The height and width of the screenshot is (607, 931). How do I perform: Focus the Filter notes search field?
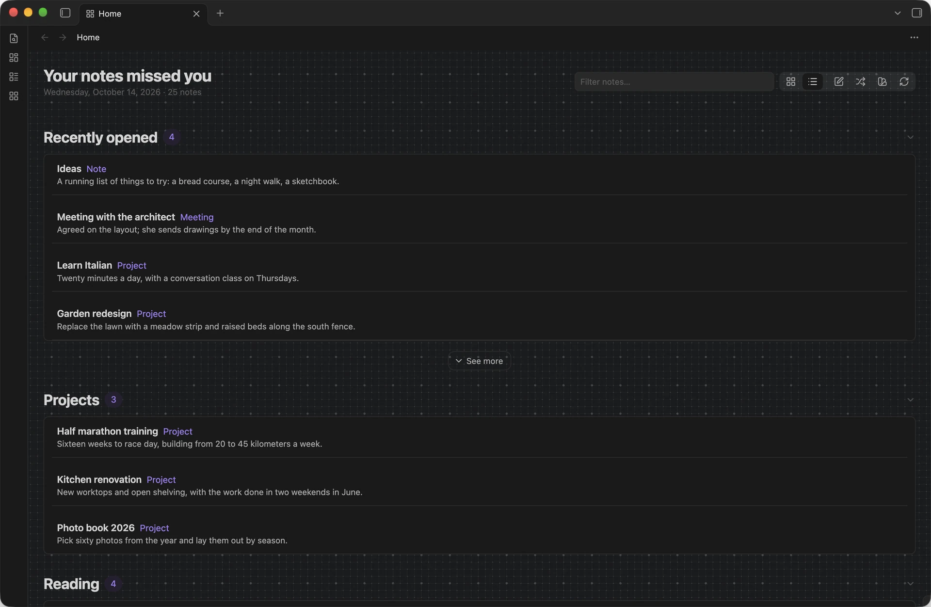tap(674, 81)
